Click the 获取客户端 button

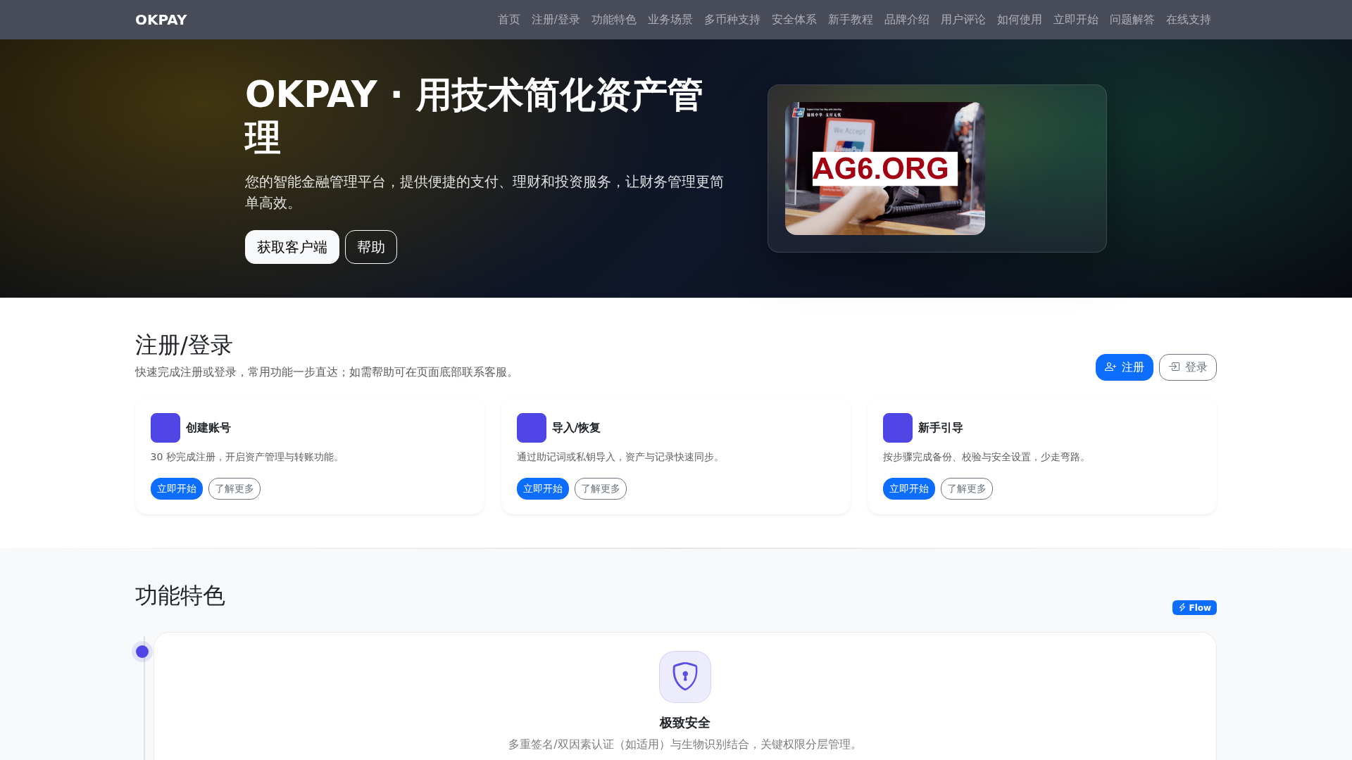click(292, 247)
